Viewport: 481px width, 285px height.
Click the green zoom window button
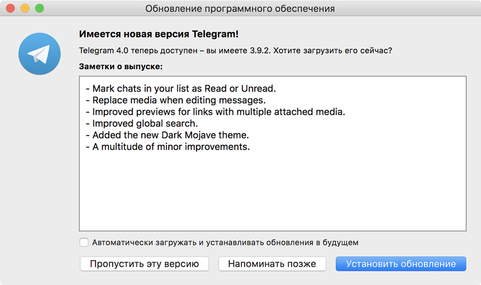[40, 9]
